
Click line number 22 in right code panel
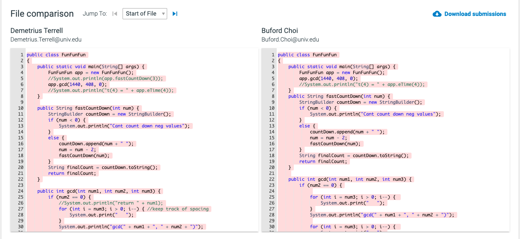point(272,179)
